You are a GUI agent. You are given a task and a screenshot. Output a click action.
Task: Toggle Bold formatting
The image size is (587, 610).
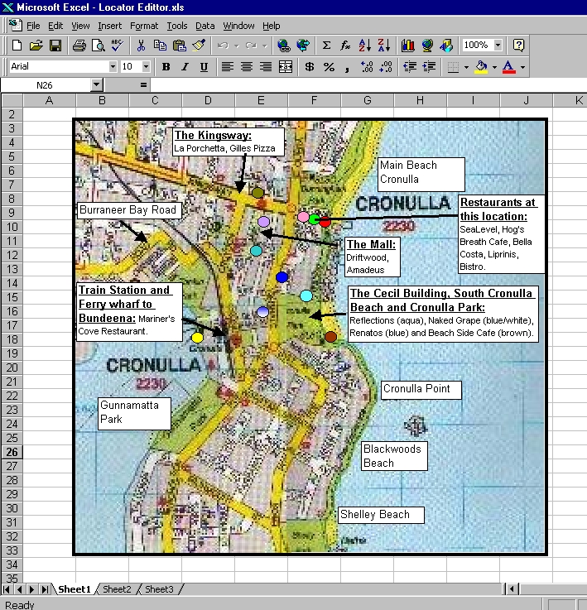[166, 67]
